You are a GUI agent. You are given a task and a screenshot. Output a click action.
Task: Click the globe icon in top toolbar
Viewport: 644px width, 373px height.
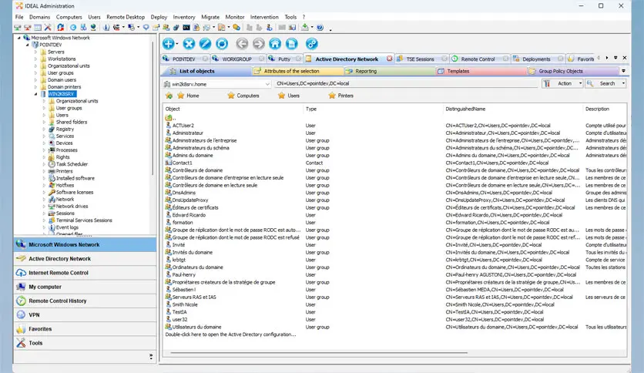point(94,28)
